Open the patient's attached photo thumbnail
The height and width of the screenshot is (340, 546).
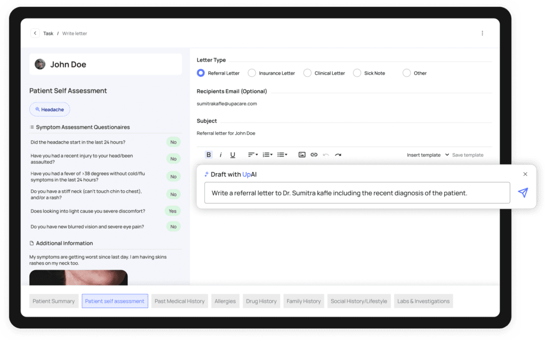click(78, 278)
